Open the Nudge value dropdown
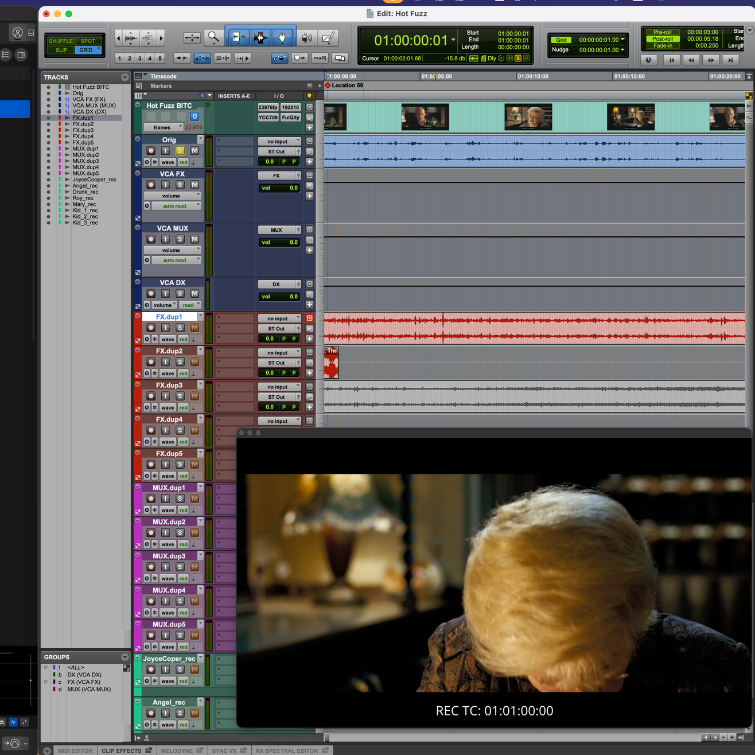755x755 pixels. click(622, 50)
